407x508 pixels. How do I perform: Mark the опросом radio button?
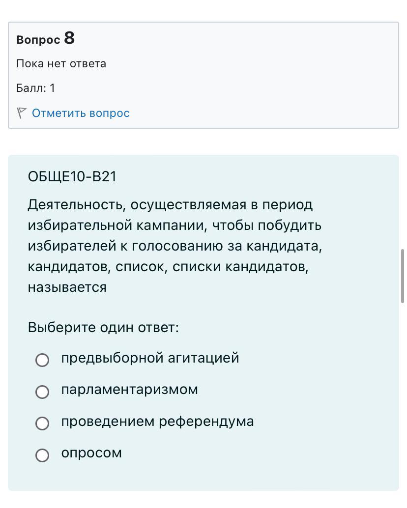click(x=42, y=455)
